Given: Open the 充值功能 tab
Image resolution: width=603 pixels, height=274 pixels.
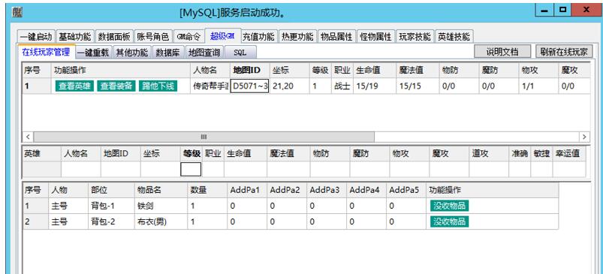Looking at the screenshot, I should 259,37.
